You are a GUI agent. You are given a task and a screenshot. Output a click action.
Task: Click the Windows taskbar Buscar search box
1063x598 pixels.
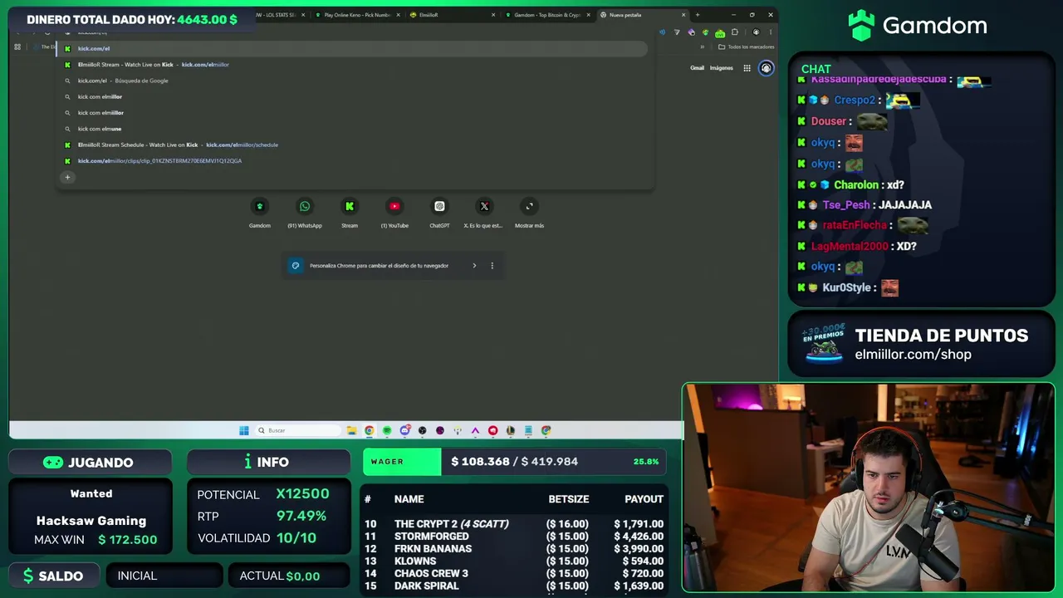click(x=297, y=430)
